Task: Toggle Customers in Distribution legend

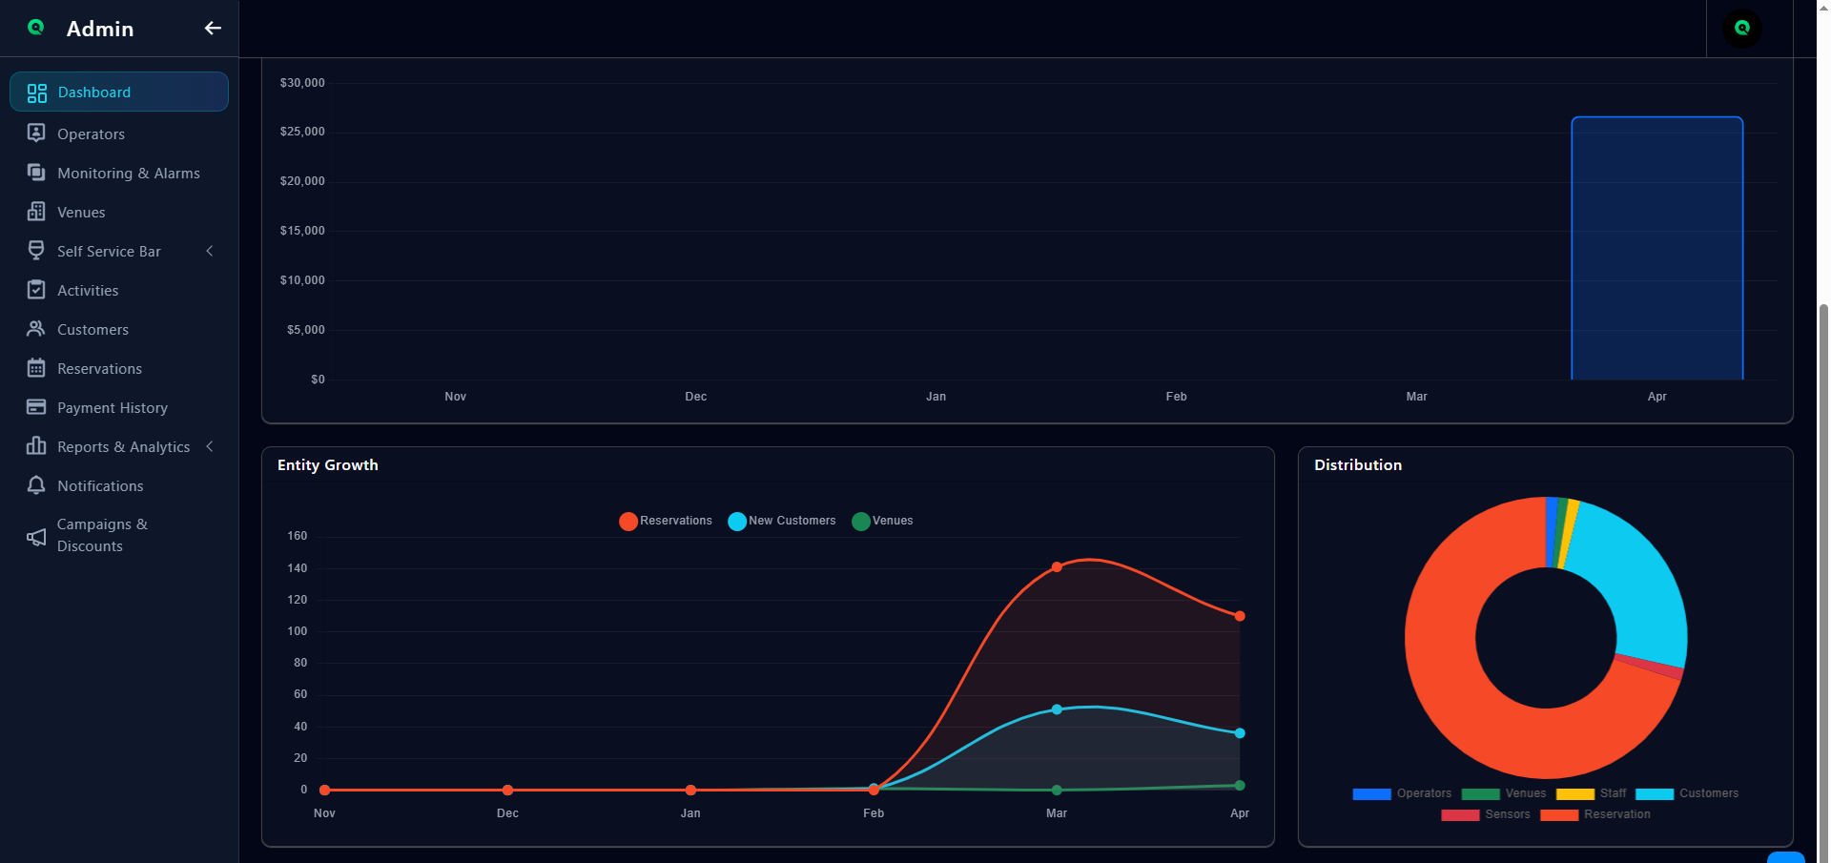Action: pos(1687,793)
